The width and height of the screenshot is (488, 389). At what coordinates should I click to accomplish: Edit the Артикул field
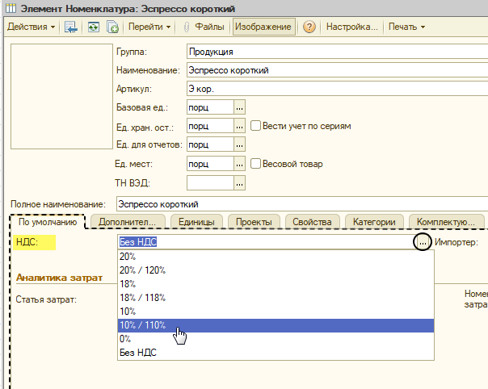[x=337, y=89]
